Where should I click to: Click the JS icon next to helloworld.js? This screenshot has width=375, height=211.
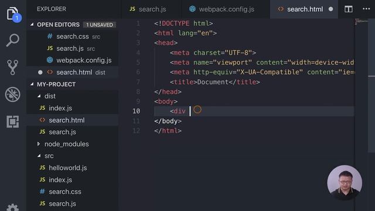pyautogui.click(x=42, y=168)
